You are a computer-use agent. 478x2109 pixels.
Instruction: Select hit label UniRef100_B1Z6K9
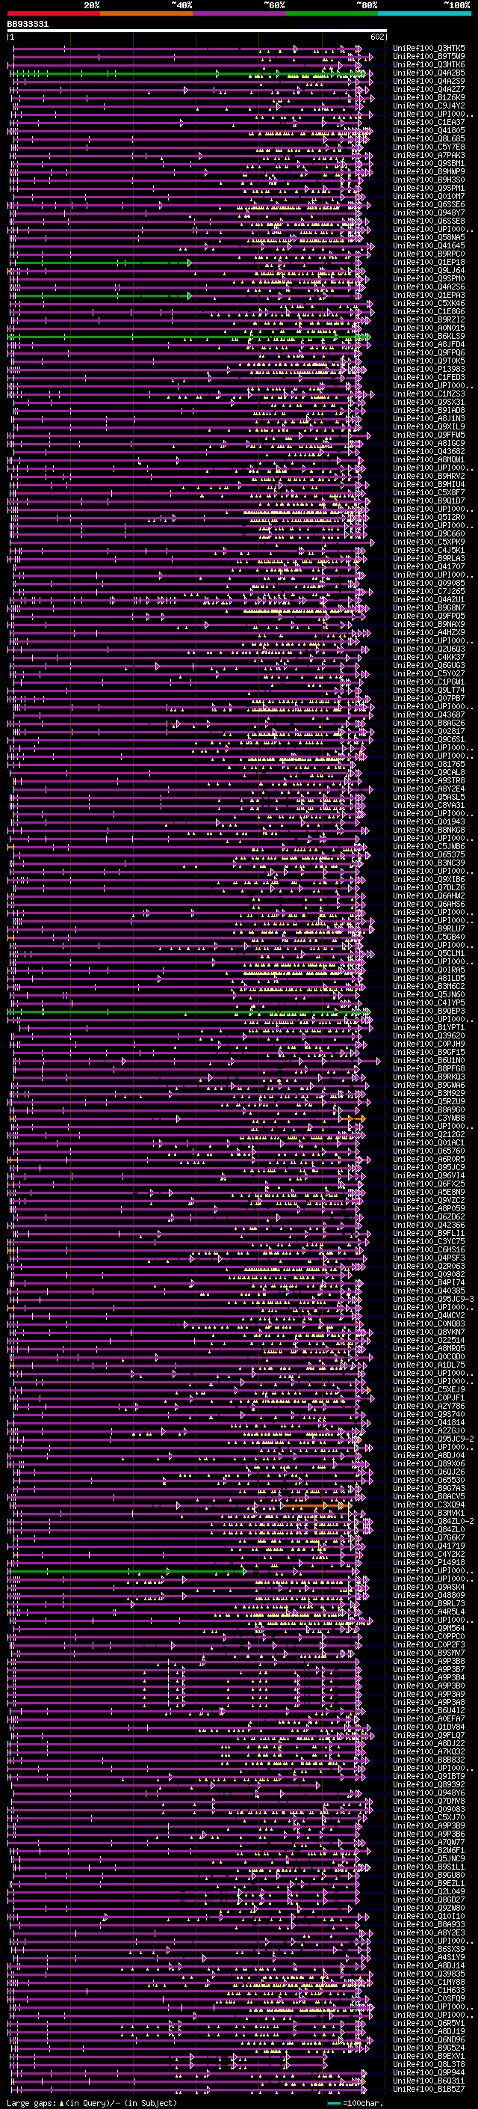(429, 97)
